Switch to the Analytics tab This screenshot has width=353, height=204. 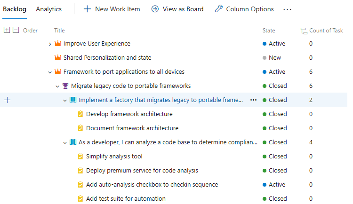click(x=48, y=9)
